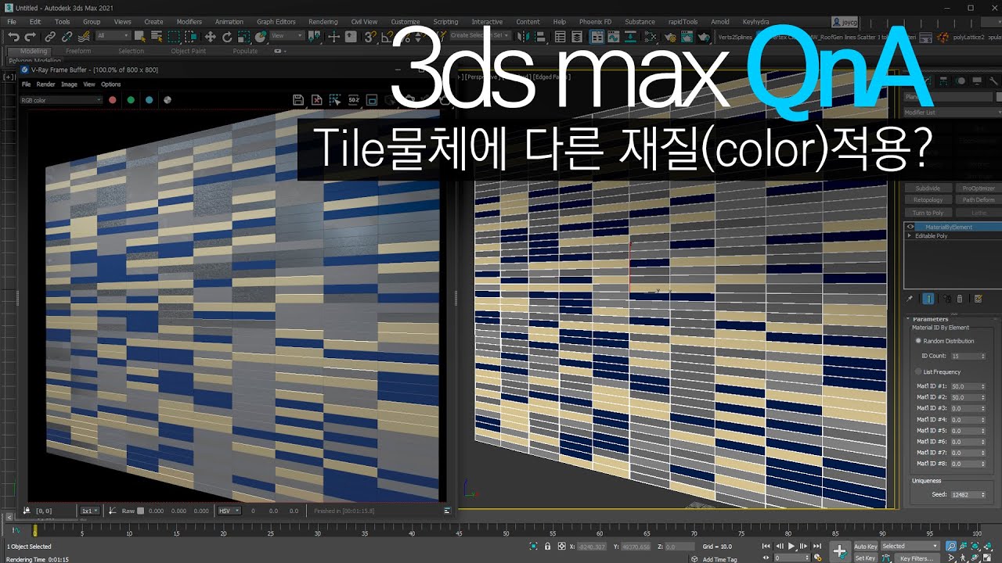Open the Graph Editors menu
This screenshot has height=563, width=1002.
click(276, 22)
